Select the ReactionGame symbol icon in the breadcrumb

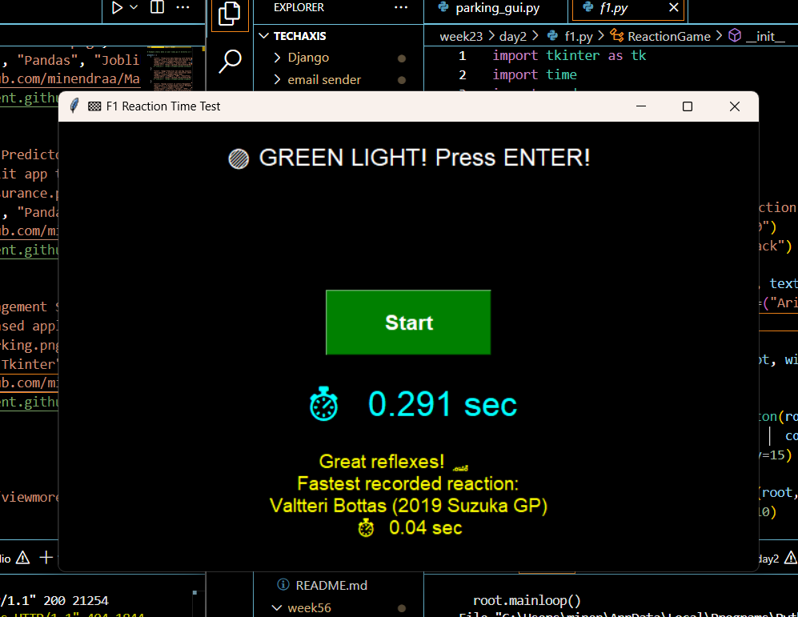coord(616,36)
